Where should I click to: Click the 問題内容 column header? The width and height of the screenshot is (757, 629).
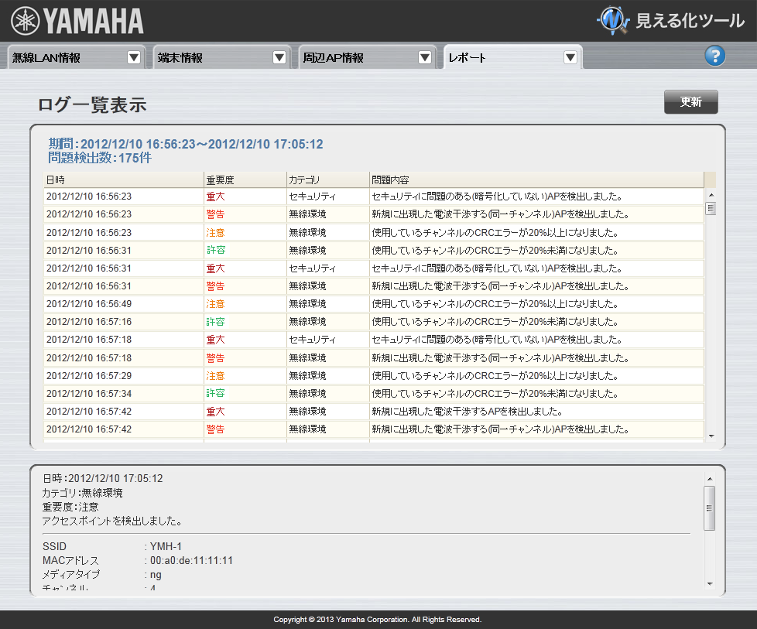click(536, 179)
